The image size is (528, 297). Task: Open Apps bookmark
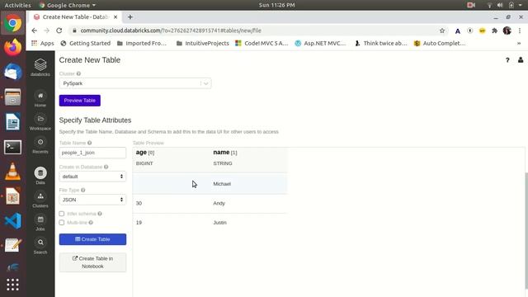43,44
